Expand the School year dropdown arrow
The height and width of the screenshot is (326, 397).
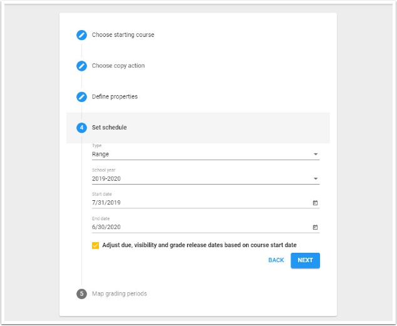(x=315, y=179)
